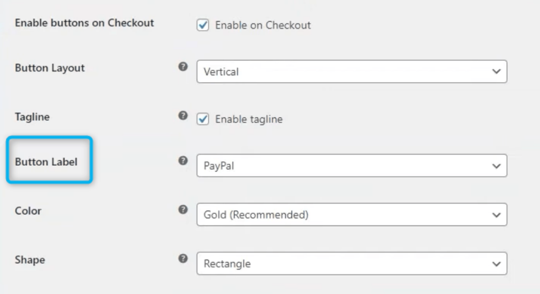Click the help icon beside Color

point(183,210)
